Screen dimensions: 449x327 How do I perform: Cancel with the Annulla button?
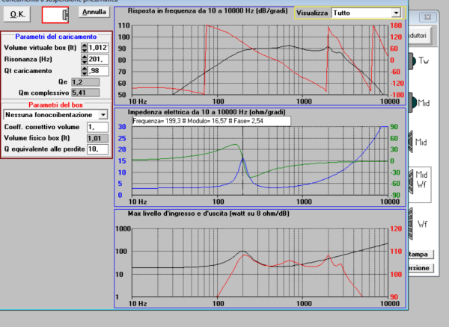tap(94, 12)
